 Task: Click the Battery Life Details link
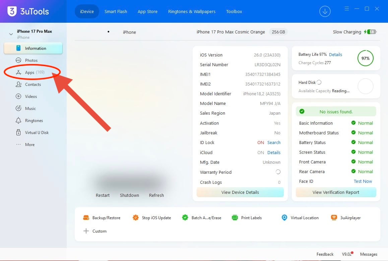(335, 54)
